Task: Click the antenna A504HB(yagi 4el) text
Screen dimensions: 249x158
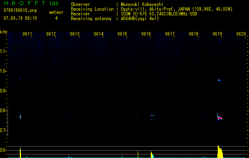Action: [x=140, y=19]
